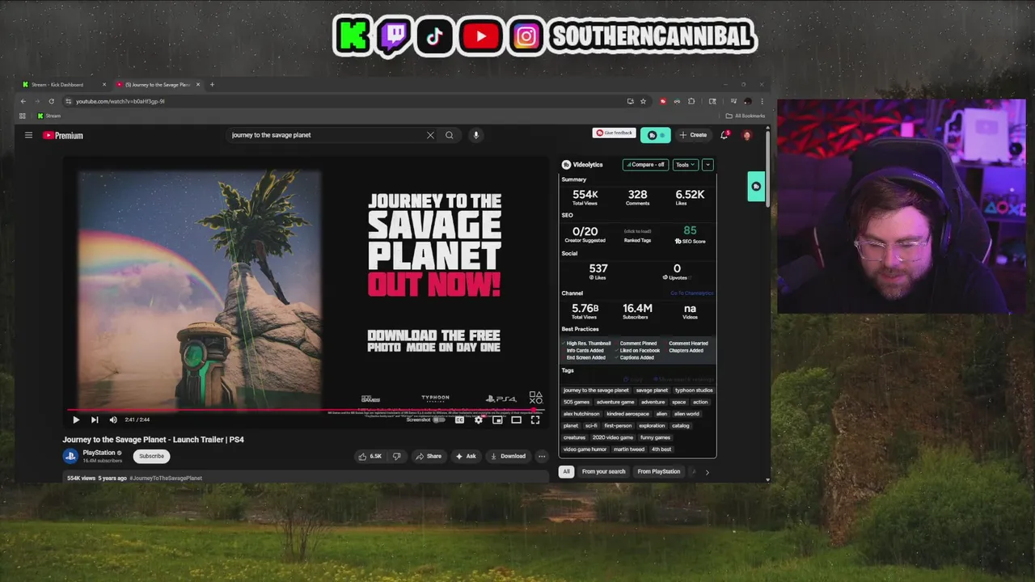Click the Ask button
Image resolution: width=1035 pixels, height=582 pixels.
coord(466,456)
